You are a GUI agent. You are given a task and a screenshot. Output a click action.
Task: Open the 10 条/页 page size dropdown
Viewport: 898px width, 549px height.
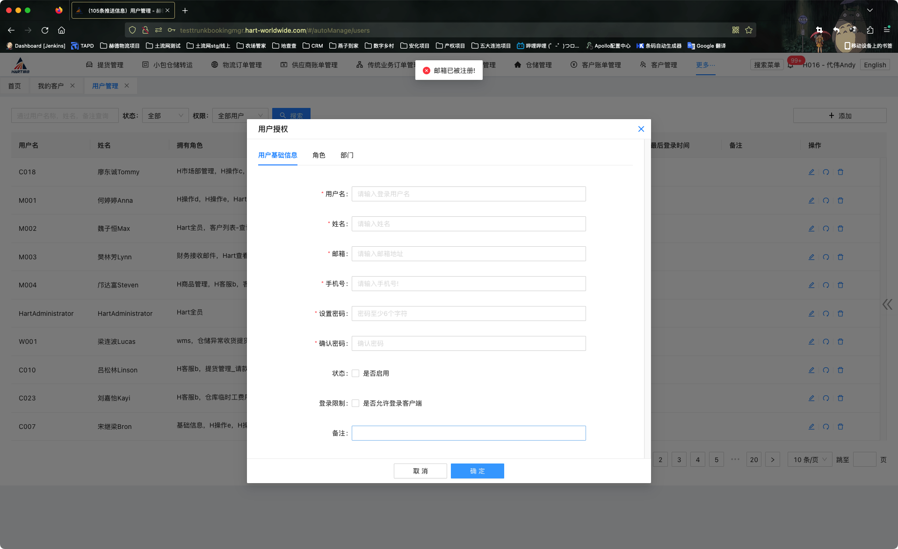pos(810,460)
